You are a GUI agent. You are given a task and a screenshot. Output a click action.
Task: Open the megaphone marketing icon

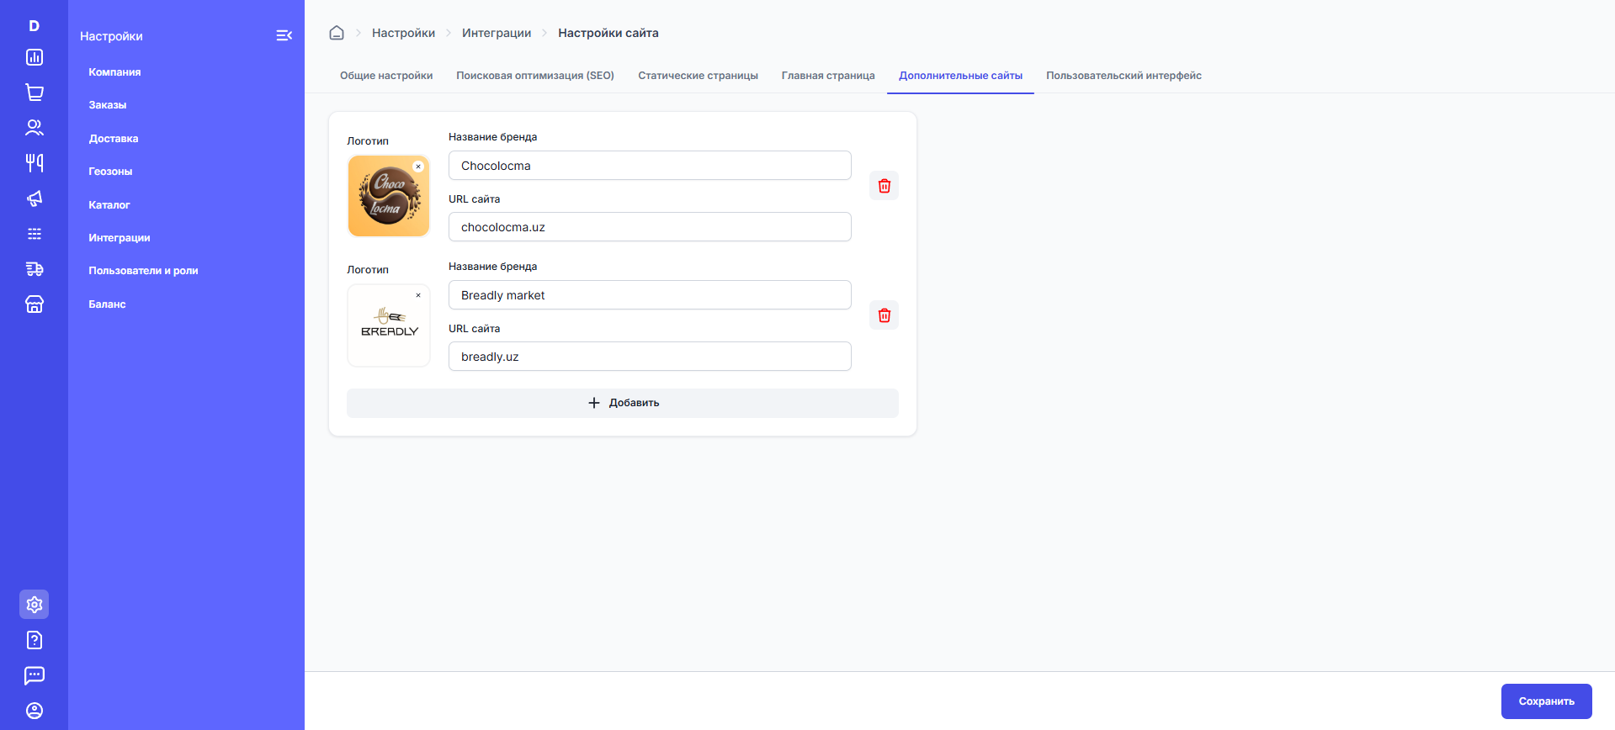tap(35, 198)
